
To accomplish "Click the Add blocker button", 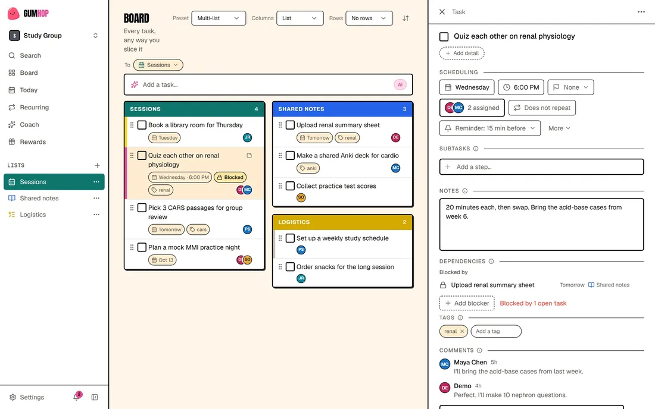I will pyautogui.click(x=467, y=304).
